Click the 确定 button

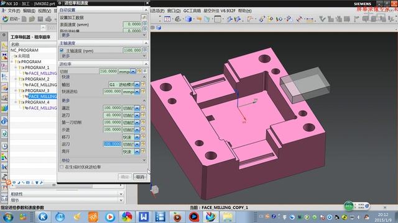[x=124, y=177]
